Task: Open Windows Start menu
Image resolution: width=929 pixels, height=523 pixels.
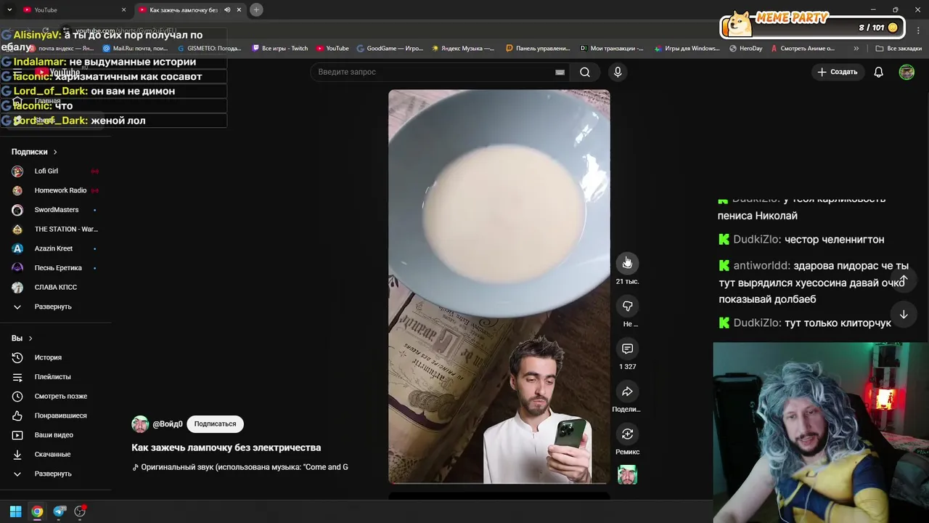Action: click(15, 511)
